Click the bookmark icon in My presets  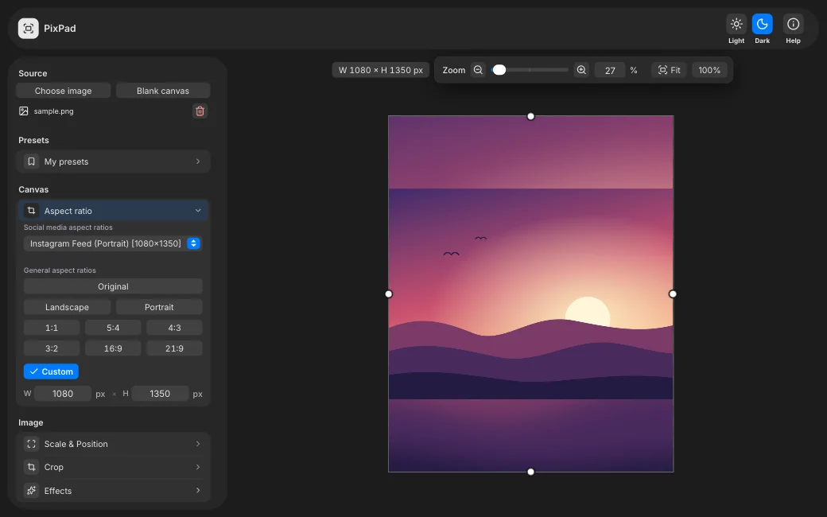(31, 161)
